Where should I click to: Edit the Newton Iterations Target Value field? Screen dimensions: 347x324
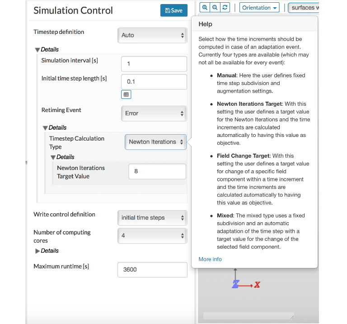157,172
